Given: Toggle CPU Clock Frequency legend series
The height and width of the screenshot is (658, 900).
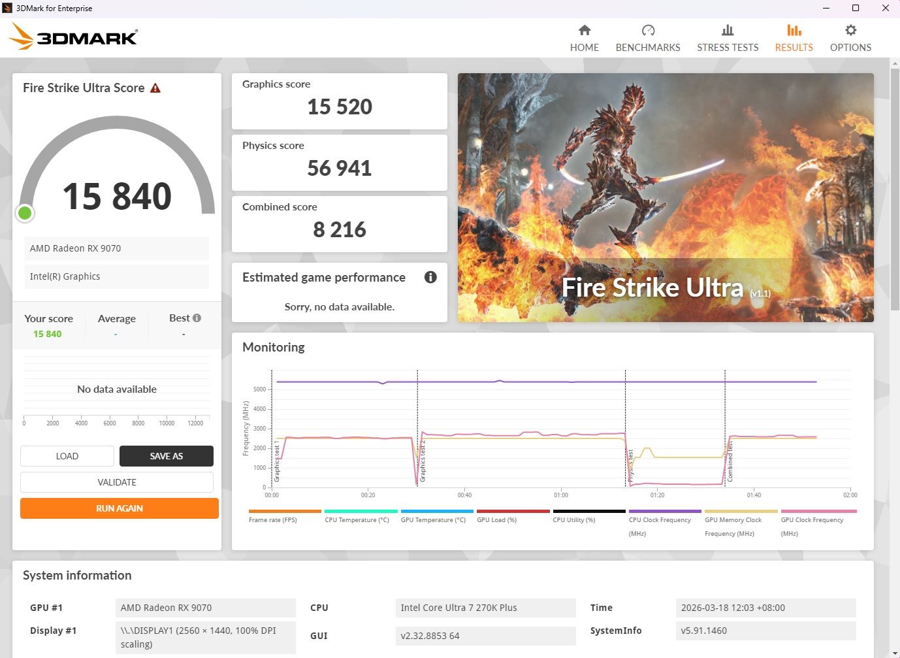Looking at the screenshot, I should point(660,520).
